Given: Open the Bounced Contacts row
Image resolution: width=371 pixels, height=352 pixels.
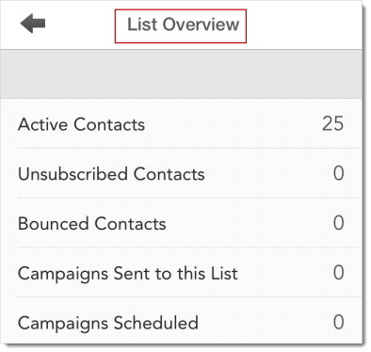Looking at the screenshot, I should point(181,223).
